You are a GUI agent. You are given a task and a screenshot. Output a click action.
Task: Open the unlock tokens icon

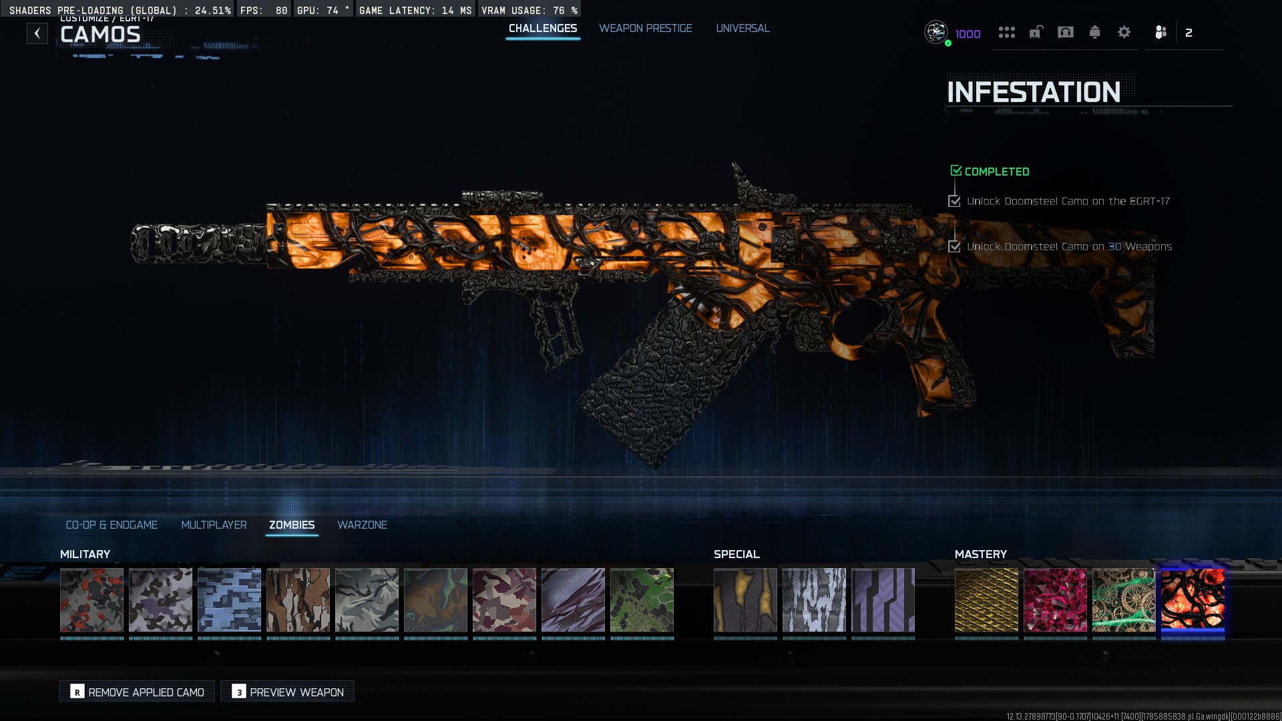tap(1036, 32)
